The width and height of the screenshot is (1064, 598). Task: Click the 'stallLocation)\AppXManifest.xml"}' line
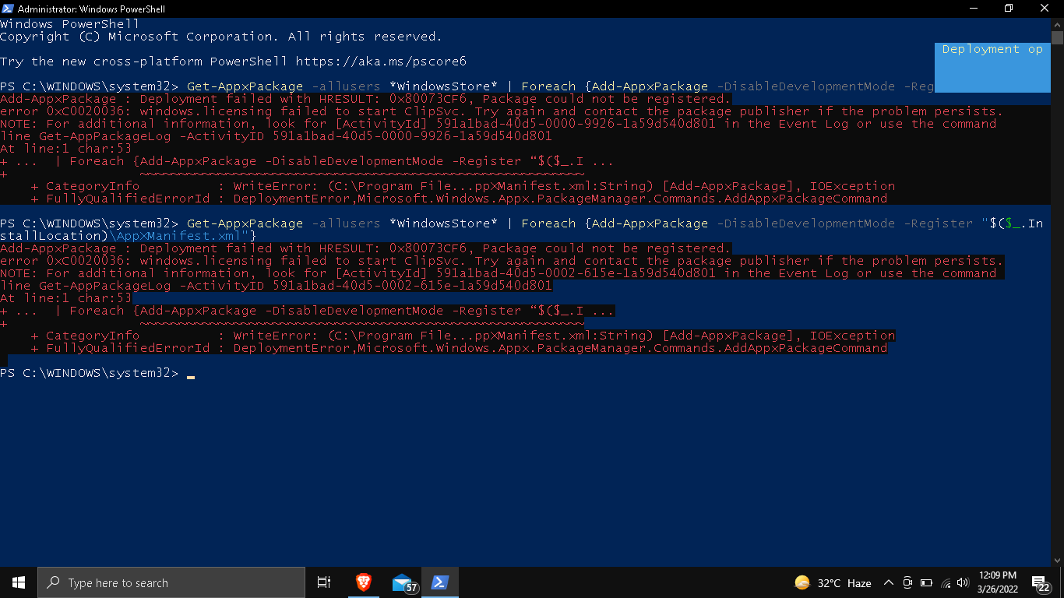point(128,236)
